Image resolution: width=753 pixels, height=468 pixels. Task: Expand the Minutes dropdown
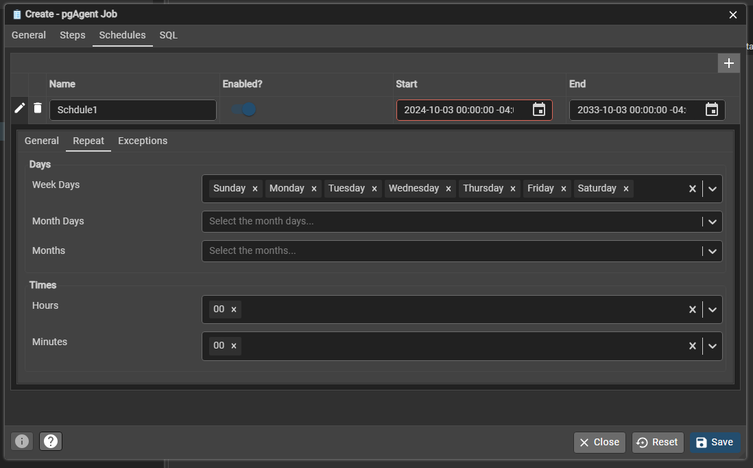click(x=712, y=346)
